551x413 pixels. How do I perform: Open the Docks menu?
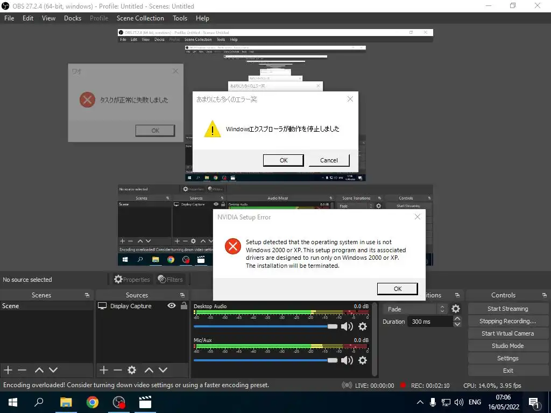click(x=73, y=18)
